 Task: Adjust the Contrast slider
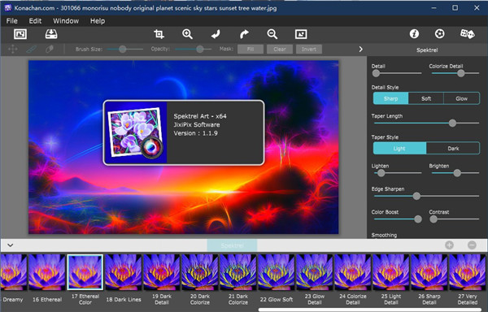point(455,219)
